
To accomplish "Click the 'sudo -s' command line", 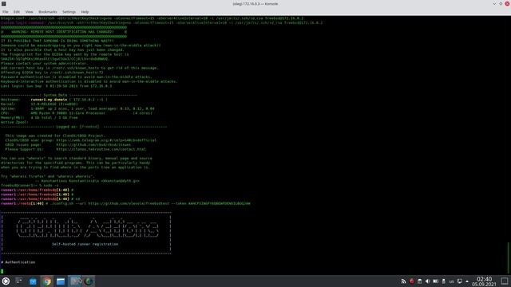I will (30, 186).
